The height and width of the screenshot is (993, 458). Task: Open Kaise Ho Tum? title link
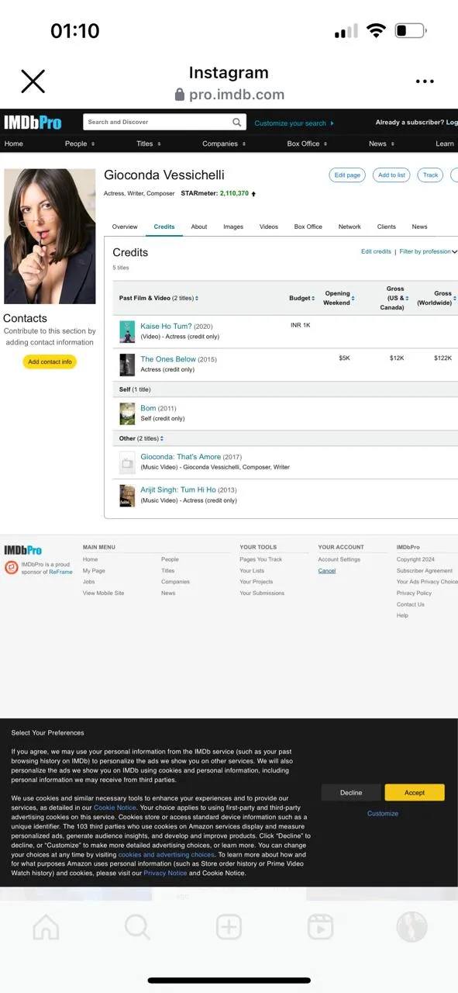166,326
